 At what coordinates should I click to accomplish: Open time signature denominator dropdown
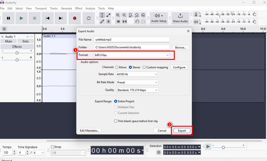click(x=39, y=153)
